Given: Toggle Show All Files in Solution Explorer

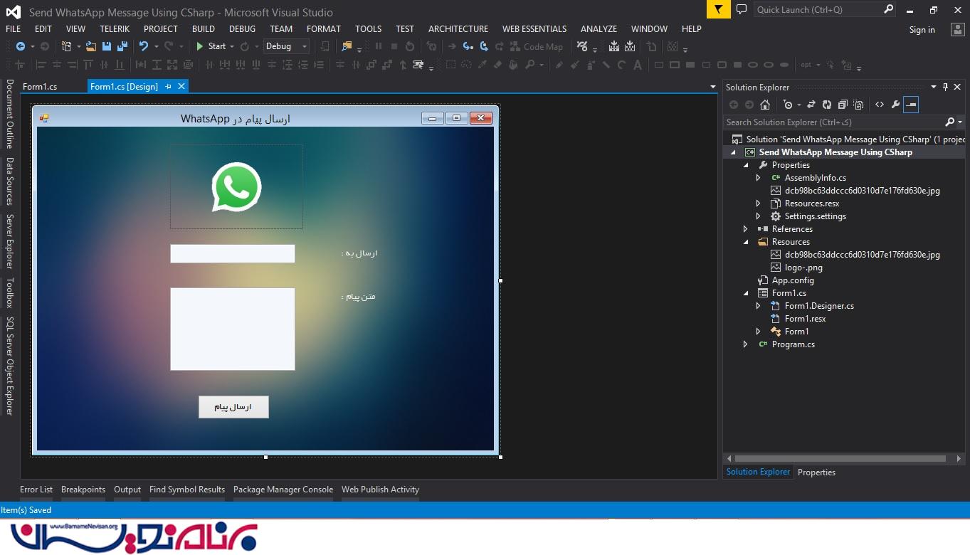Looking at the screenshot, I should 858,105.
